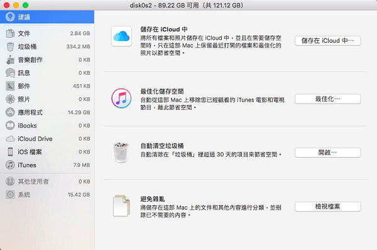Open the 垃圾桶 trash category icon
The height and width of the screenshot is (250, 377).
10,46
